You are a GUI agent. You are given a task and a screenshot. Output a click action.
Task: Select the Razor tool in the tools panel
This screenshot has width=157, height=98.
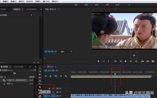[x=40, y=87]
